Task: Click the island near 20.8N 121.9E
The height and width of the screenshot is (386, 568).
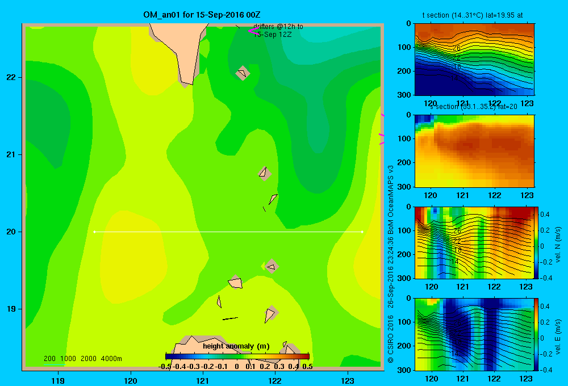Action: pyautogui.click(x=265, y=174)
